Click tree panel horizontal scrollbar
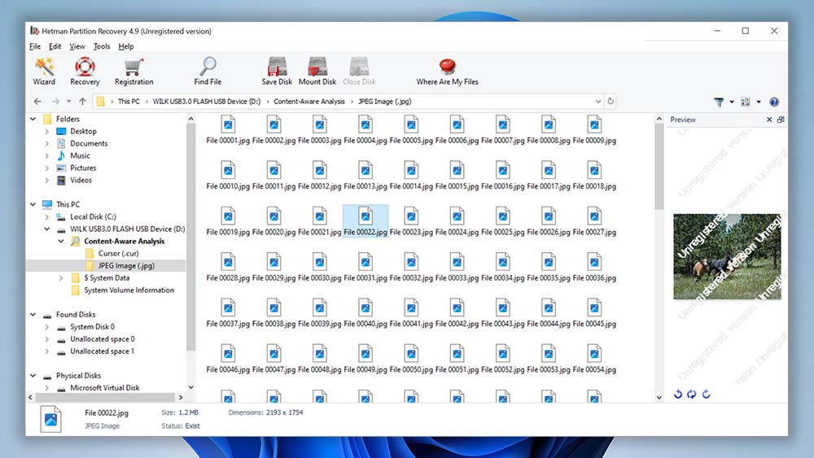Viewport: 814px width, 458px height. click(104, 397)
